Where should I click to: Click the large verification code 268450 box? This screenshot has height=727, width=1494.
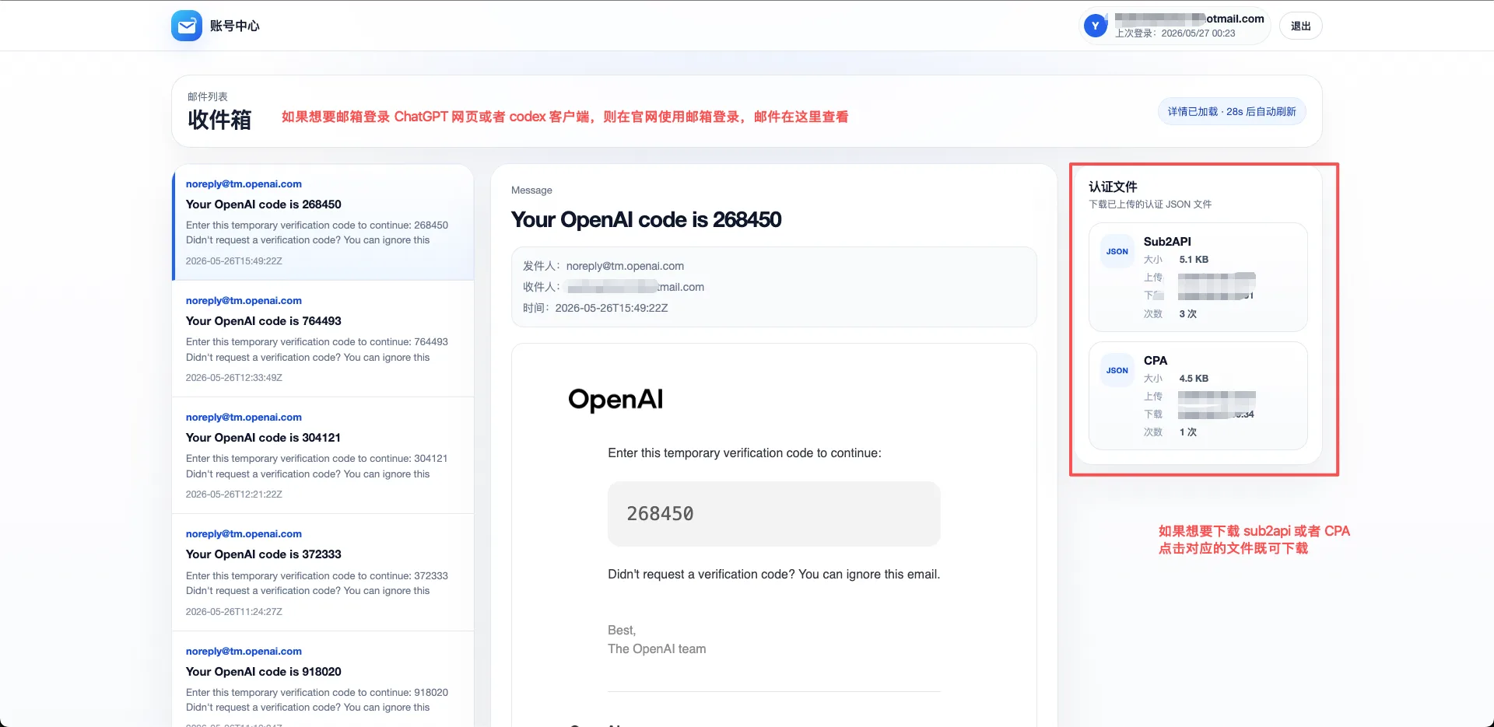pyautogui.click(x=774, y=514)
